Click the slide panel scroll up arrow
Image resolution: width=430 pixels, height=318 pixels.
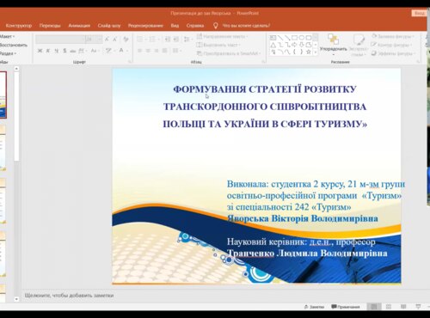(16, 69)
